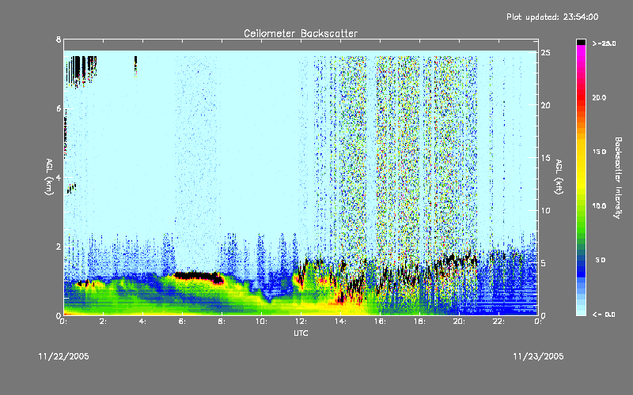The width and height of the screenshot is (633, 395).
Task: Click the '5' kft tick on right axis
Action: 544,263
